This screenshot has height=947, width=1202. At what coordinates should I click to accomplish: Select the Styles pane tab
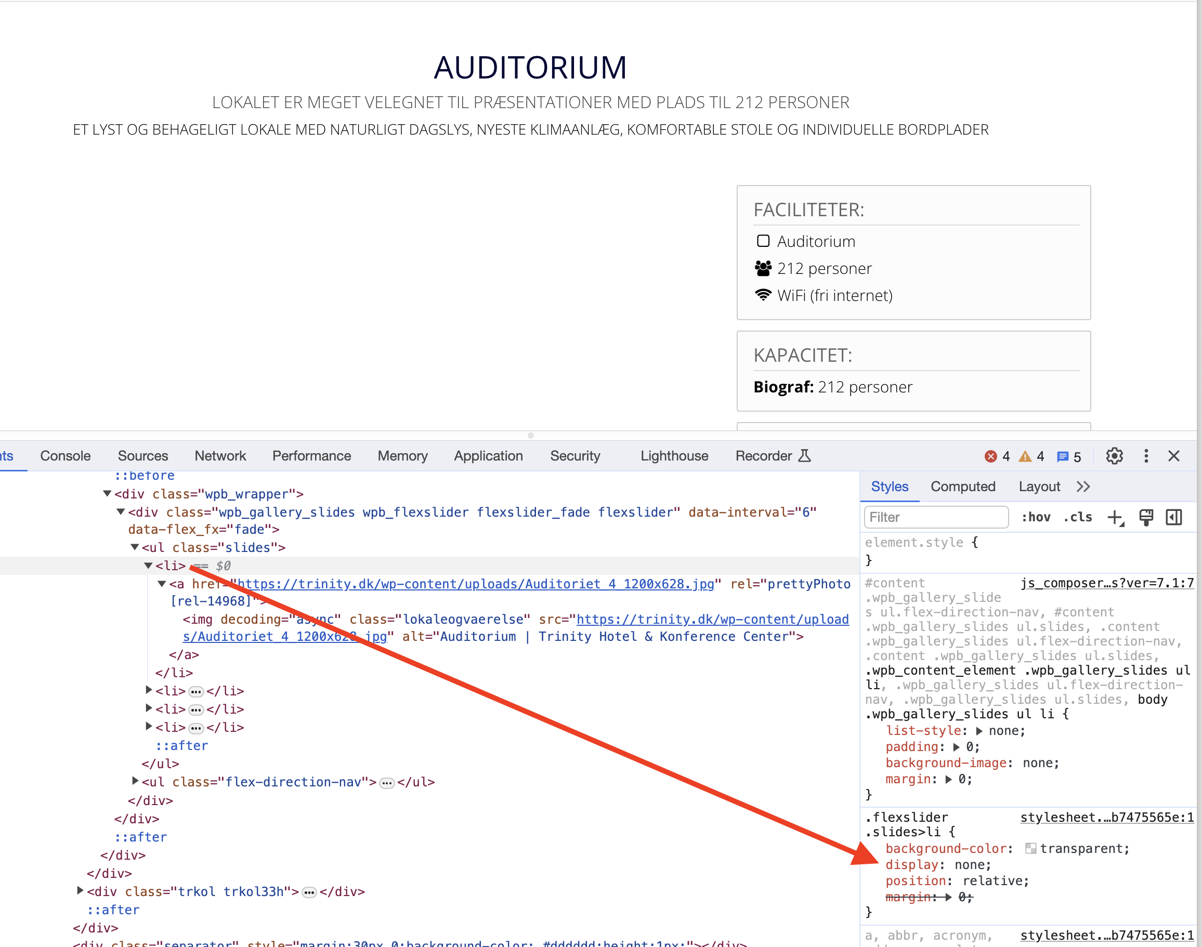point(890,486)
